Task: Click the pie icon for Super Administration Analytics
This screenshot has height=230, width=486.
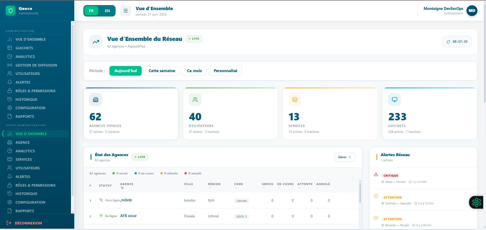Action: coord(10,151)
